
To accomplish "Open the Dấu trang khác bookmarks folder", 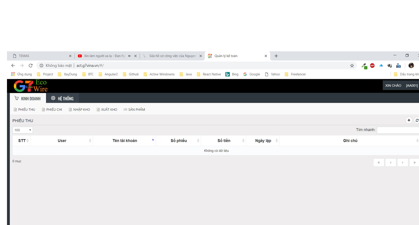I will [x=406, y=74].
